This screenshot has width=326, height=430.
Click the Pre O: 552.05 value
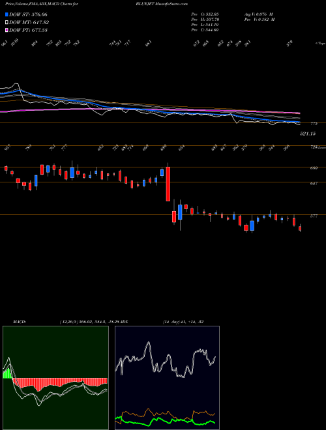click(205, 14)
